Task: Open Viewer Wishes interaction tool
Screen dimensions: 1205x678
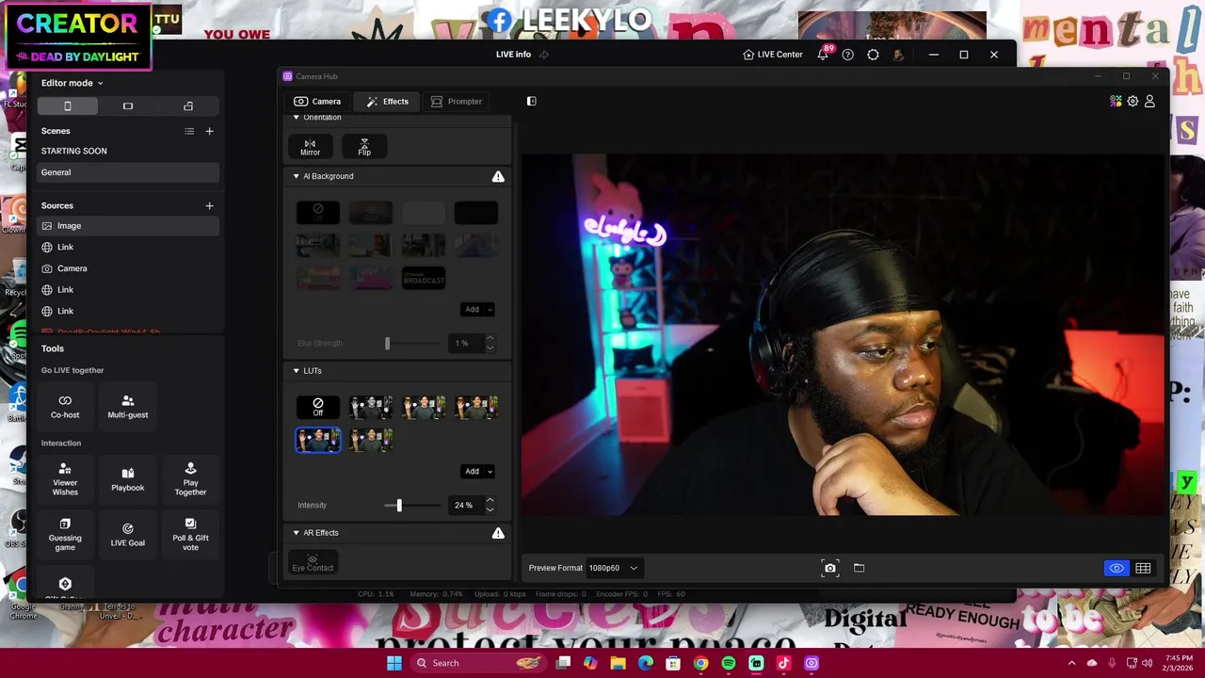Action: click(x=65, y=479)
